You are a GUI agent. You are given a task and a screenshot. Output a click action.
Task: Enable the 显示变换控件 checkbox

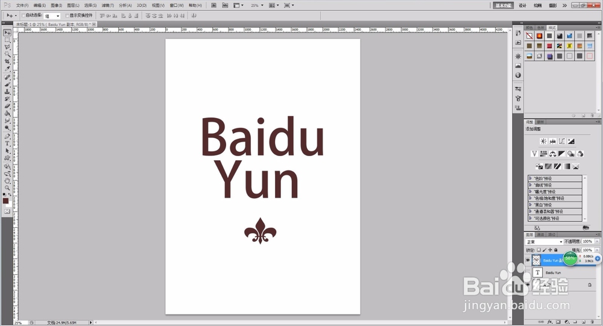[67, 16]
